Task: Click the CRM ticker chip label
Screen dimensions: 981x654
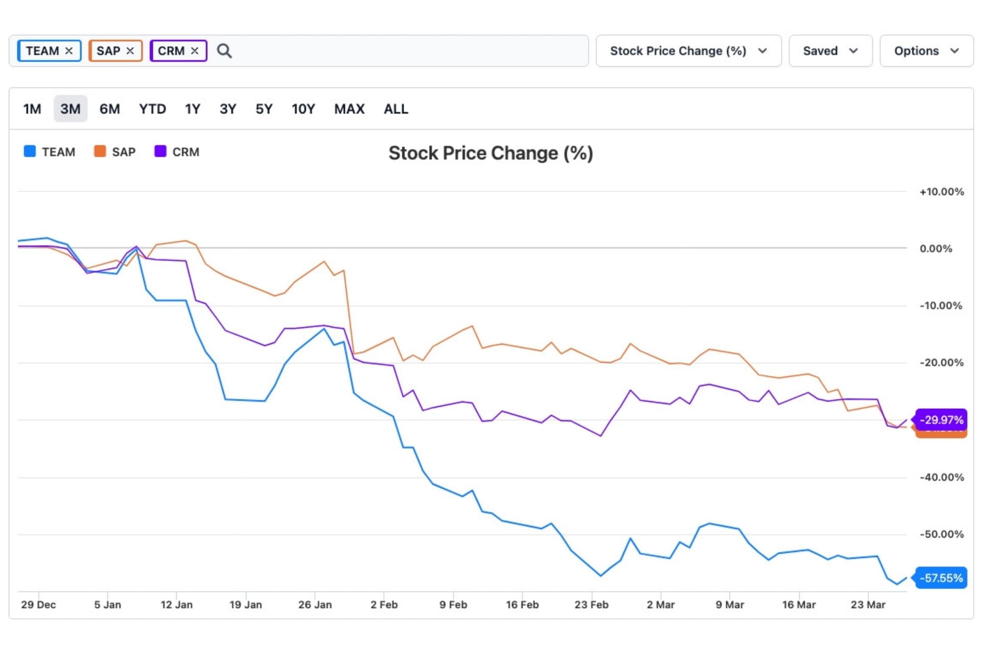Action: click(171, 51)
